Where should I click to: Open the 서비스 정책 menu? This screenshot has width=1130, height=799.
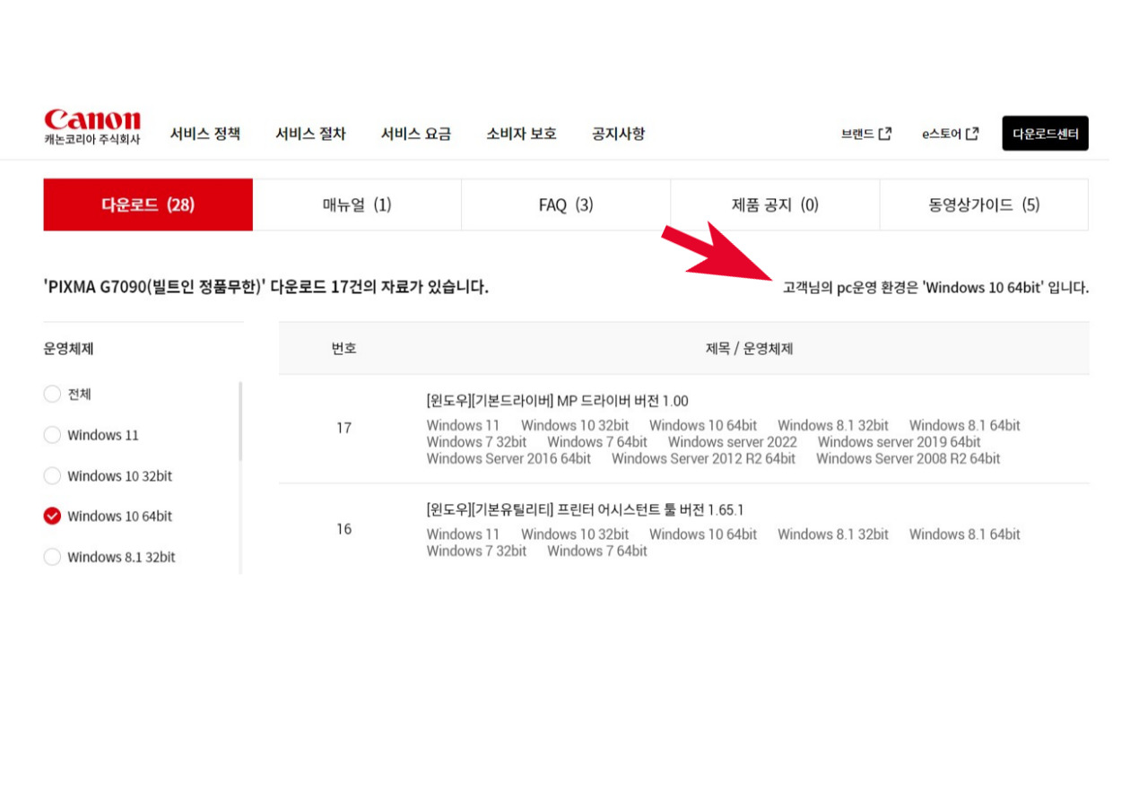[x=205, y=133]
